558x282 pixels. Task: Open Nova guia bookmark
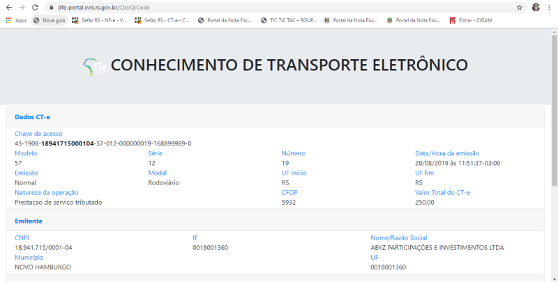[x=49, y=21]
